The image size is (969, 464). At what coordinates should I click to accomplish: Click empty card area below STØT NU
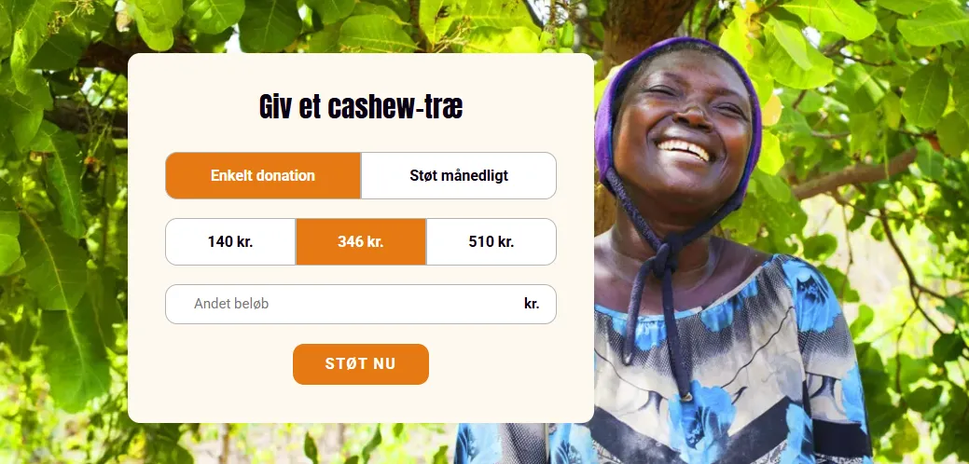(x=361, y=404)
